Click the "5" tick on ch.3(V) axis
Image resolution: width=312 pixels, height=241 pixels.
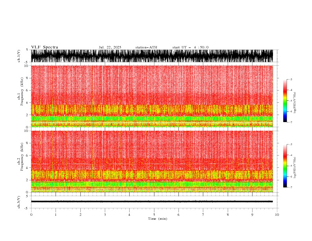[27, 196]
